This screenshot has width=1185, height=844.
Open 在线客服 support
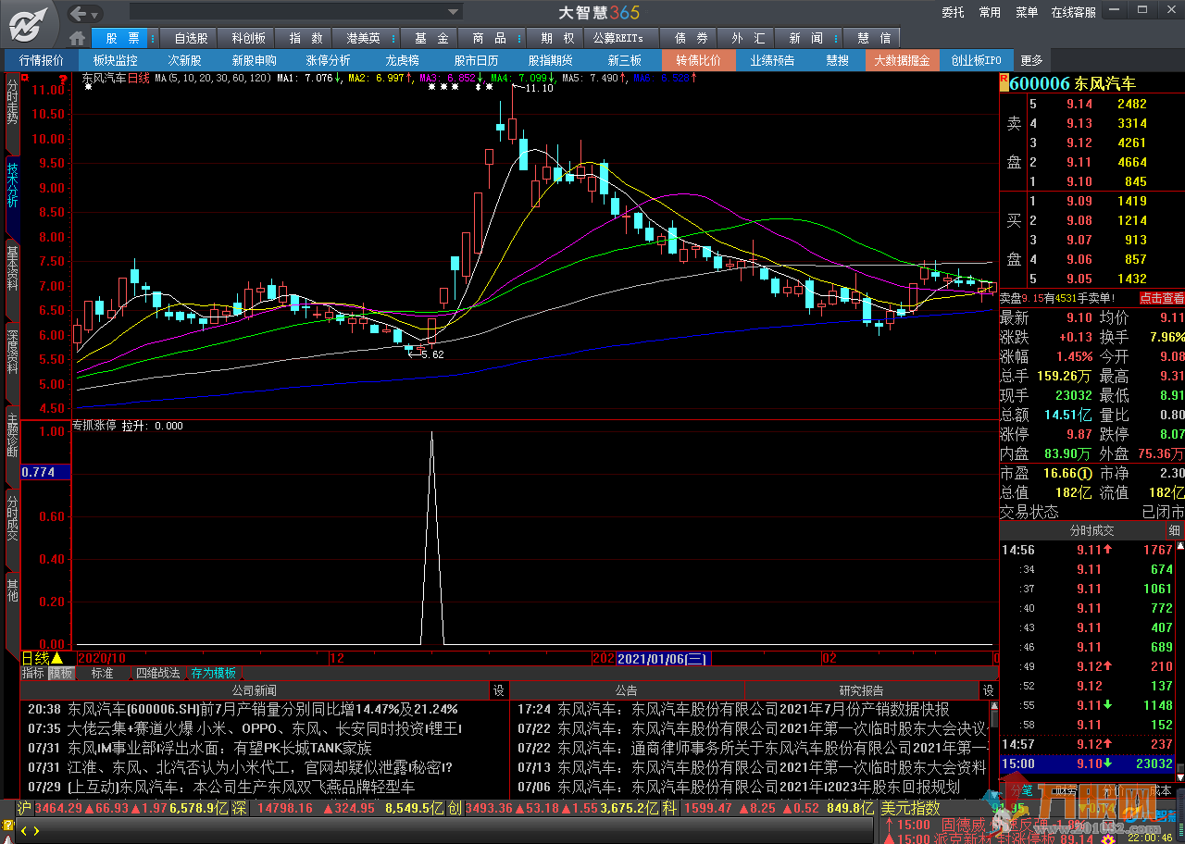[x=1073, y=12]
